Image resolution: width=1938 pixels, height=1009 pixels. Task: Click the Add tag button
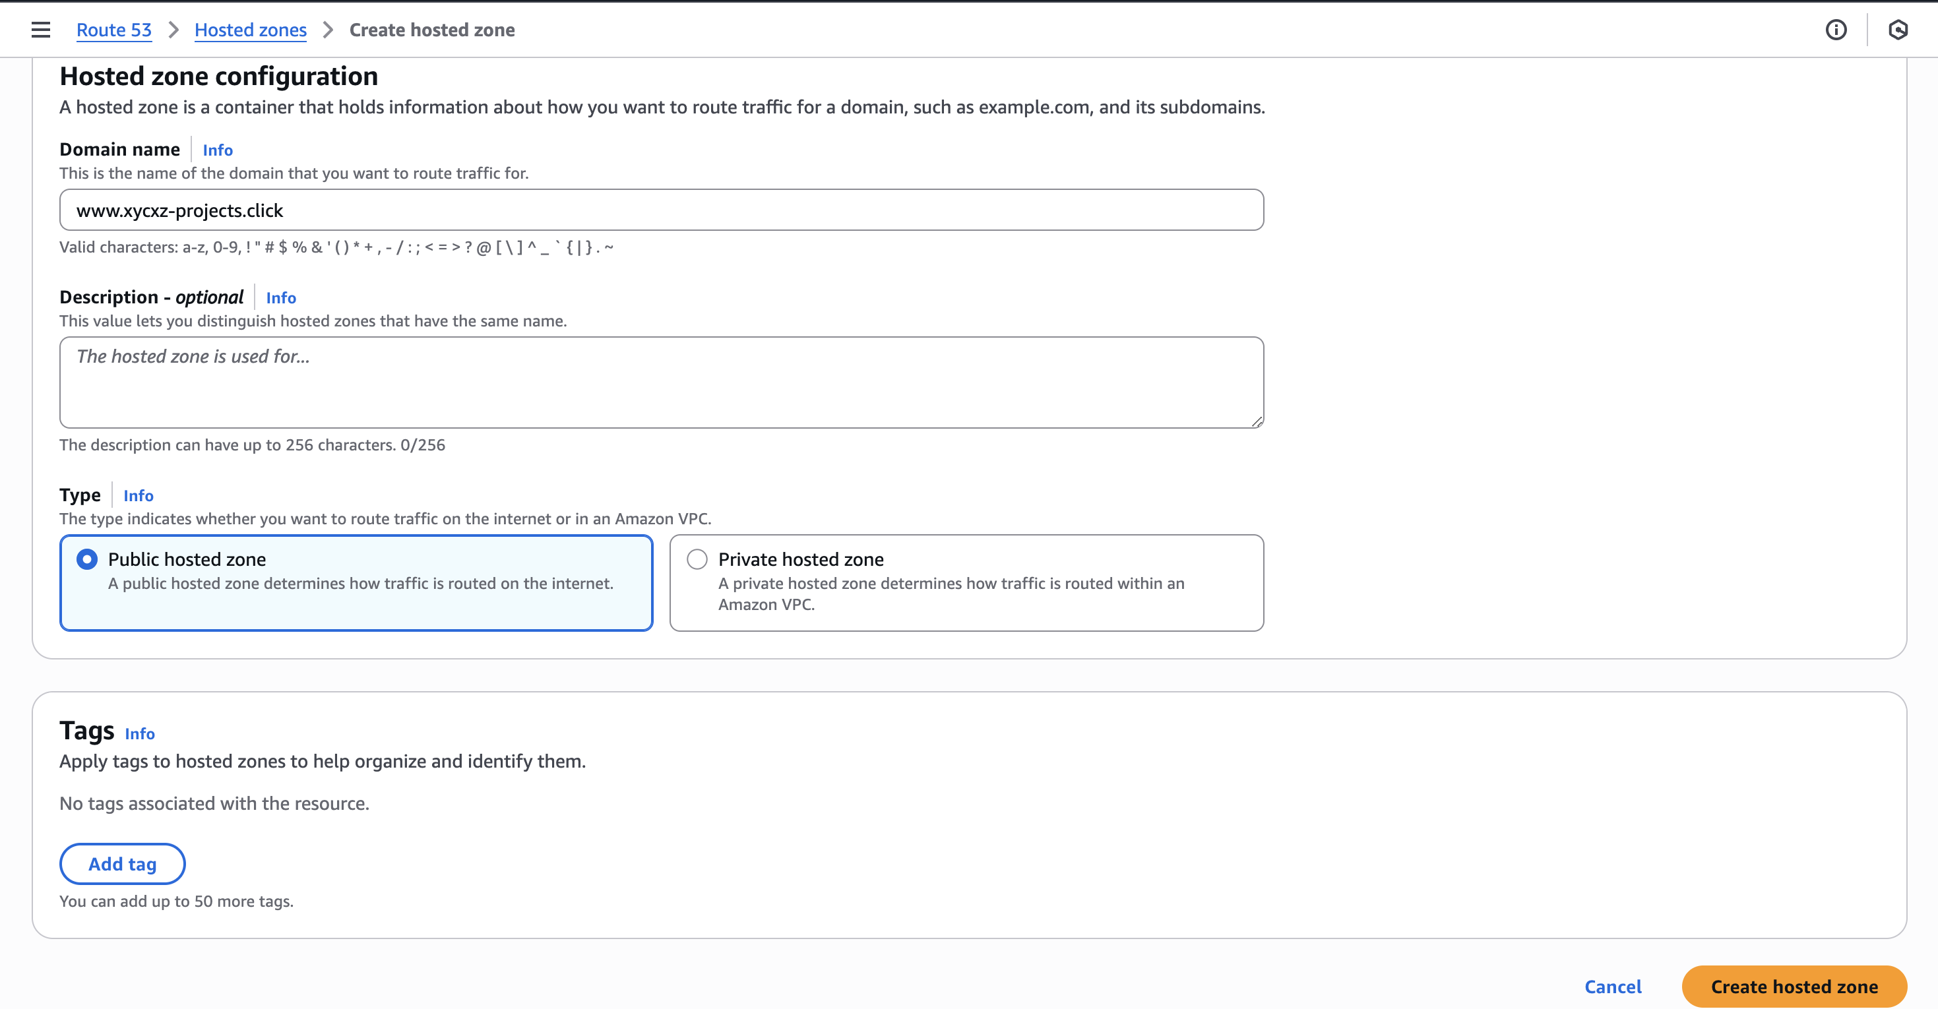tap(122, 864)
